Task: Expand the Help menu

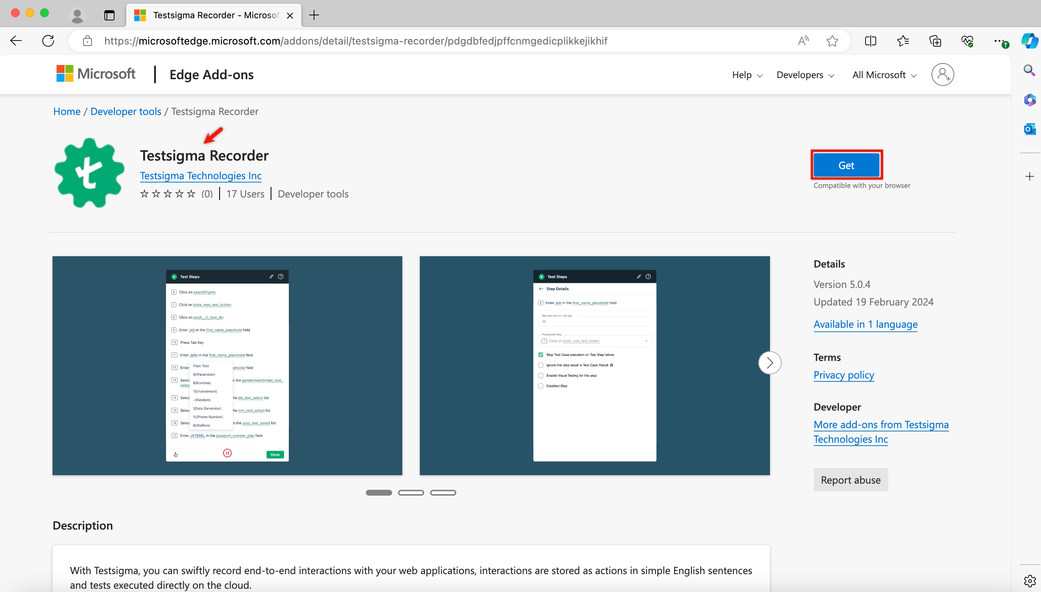Action: [x=747, y=75]
